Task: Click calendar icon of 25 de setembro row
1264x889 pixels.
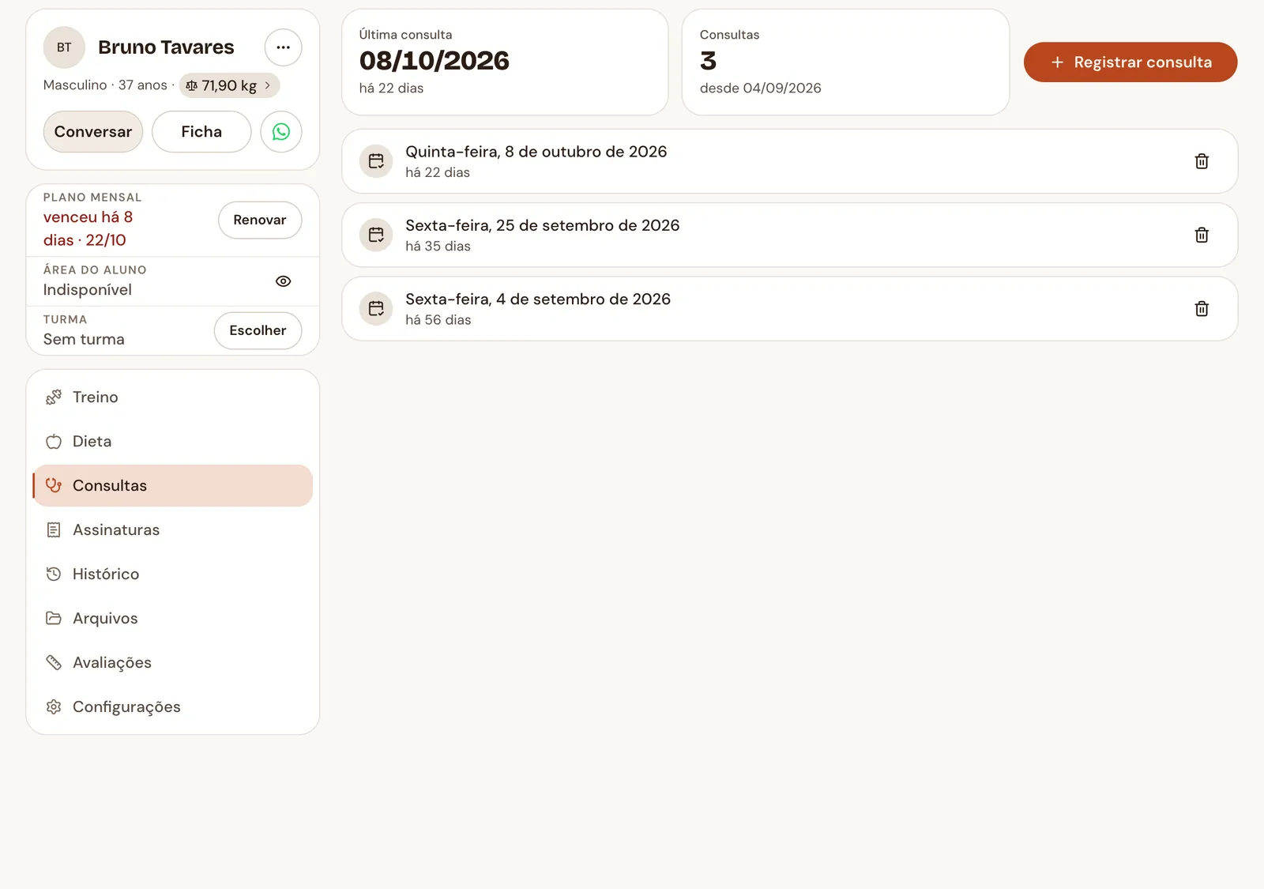Action: tap(376, 235)
